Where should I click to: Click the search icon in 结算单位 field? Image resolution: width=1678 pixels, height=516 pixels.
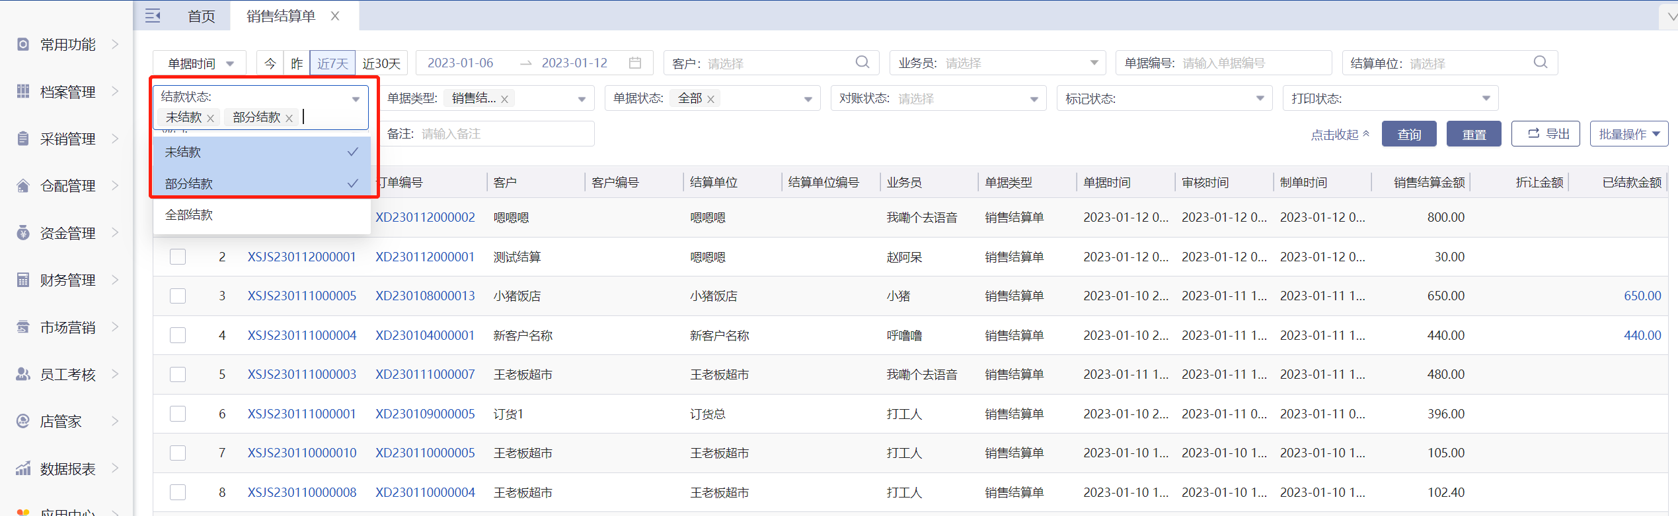1540,62
